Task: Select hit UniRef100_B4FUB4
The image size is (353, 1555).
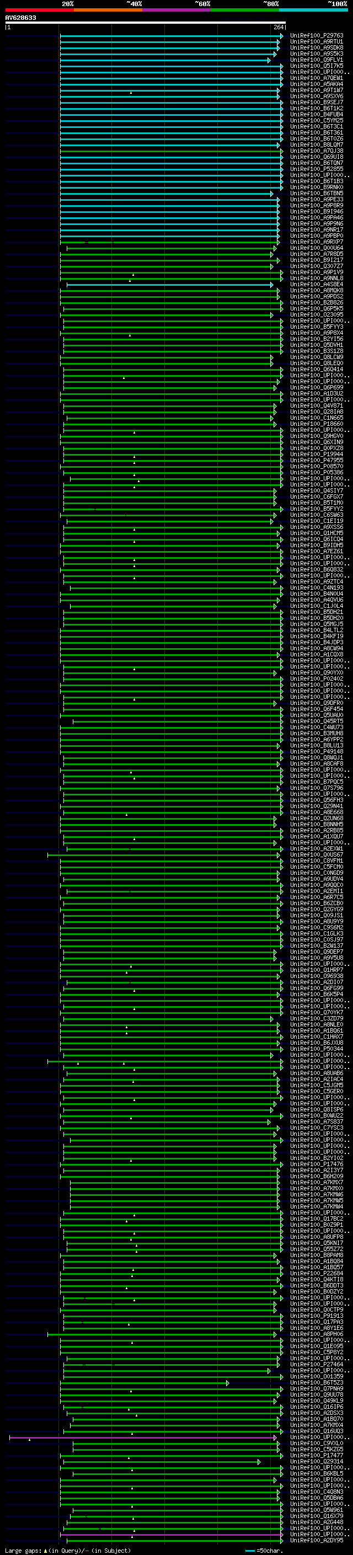Action: [317, 115]
